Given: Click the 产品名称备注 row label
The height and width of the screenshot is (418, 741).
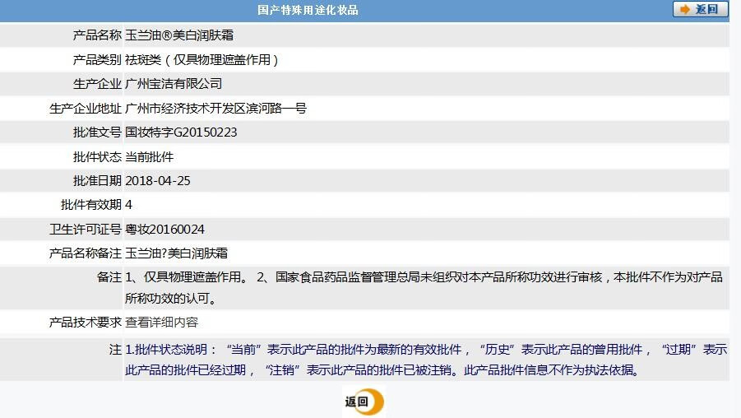Looking at the screenshot, I should [x=86, y=253].
